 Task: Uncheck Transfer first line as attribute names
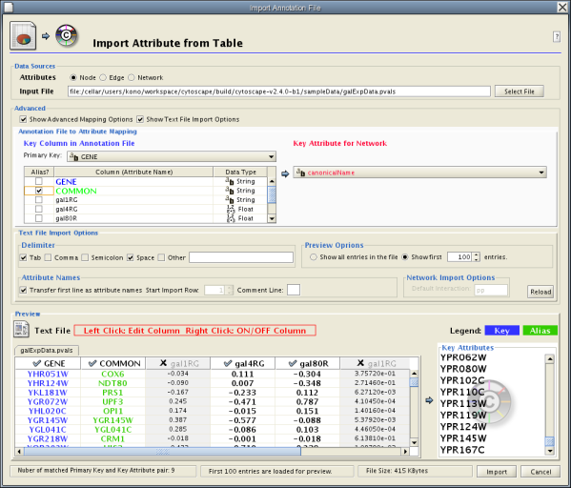point(23,291)
